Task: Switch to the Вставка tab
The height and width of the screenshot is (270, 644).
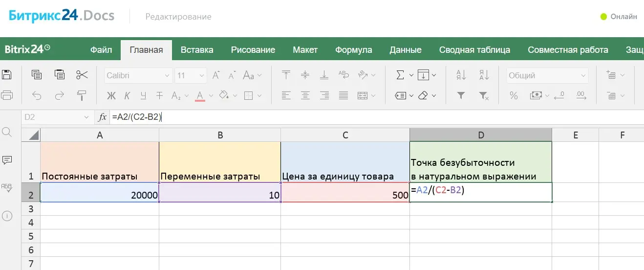Action: tap(197, 50)
